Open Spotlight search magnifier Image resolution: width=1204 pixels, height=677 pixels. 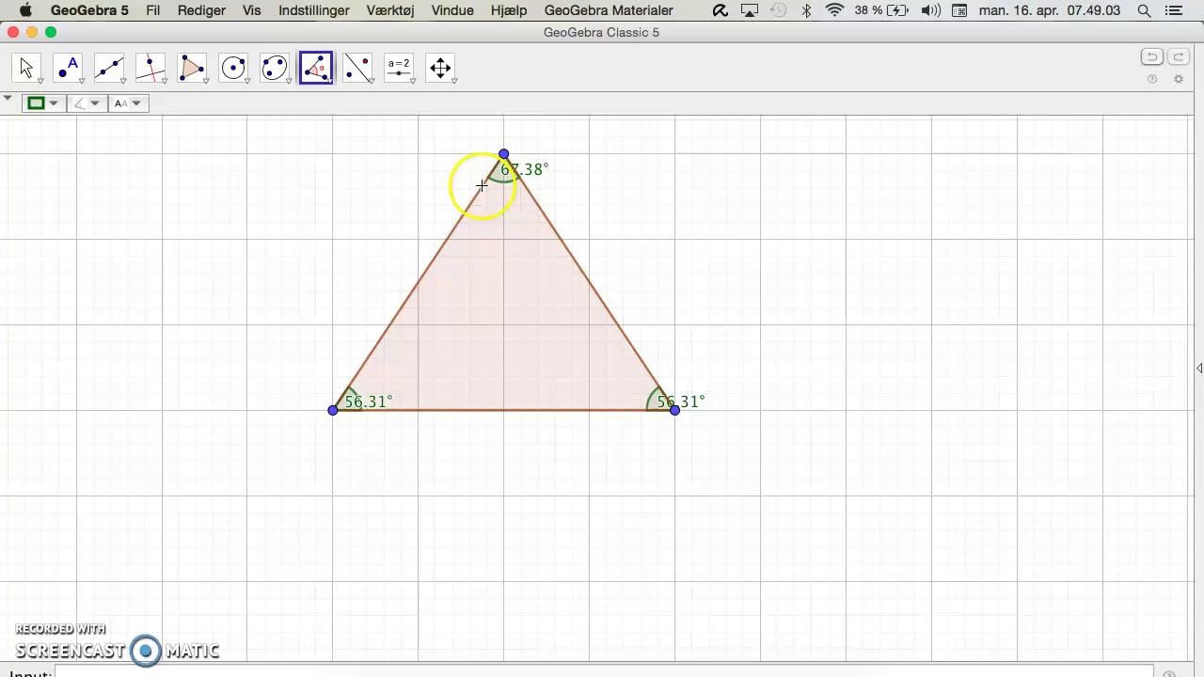(1144, 10)
